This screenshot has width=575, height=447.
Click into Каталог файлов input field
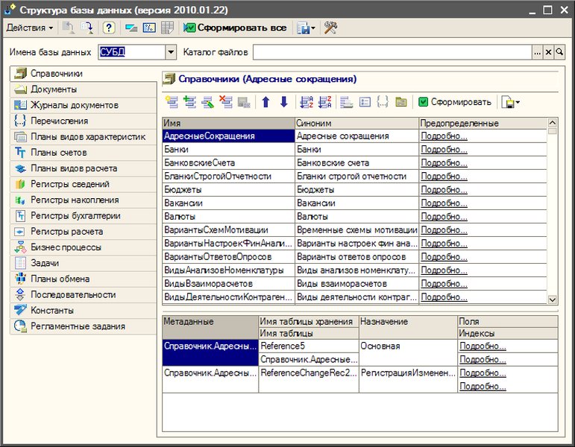392,52
